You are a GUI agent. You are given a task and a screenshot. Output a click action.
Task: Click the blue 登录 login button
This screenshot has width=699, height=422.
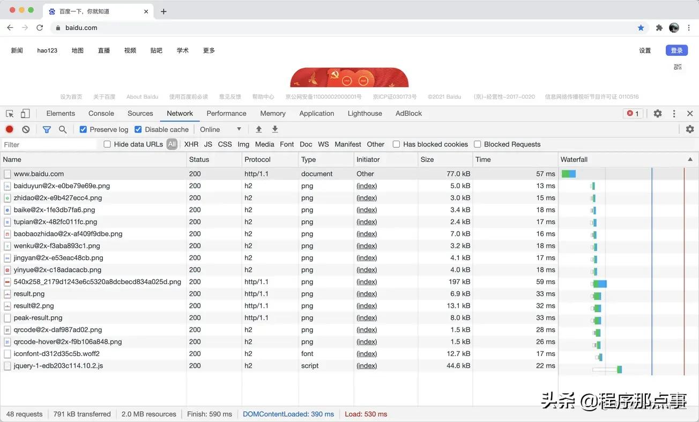[676, 50]
